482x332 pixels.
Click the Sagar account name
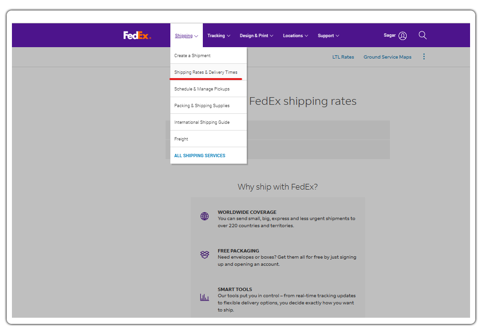[389, 35]
